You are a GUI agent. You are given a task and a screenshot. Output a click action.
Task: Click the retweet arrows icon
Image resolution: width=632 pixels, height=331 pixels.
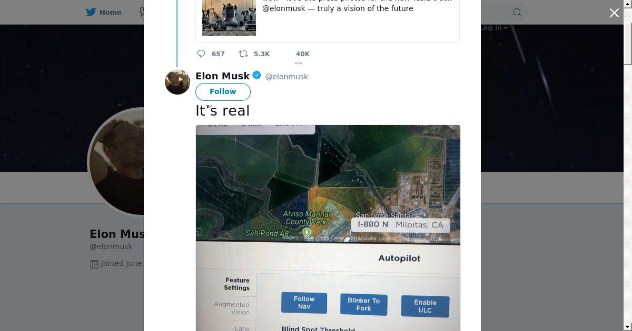(243, 54)
